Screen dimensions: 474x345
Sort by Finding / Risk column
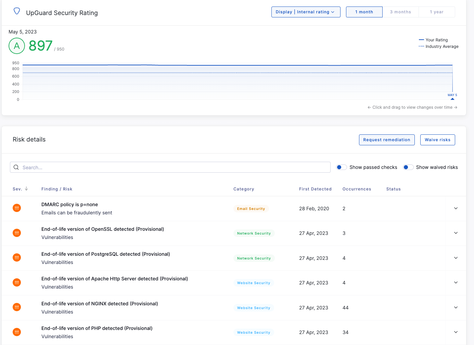(x=57, y=189)
